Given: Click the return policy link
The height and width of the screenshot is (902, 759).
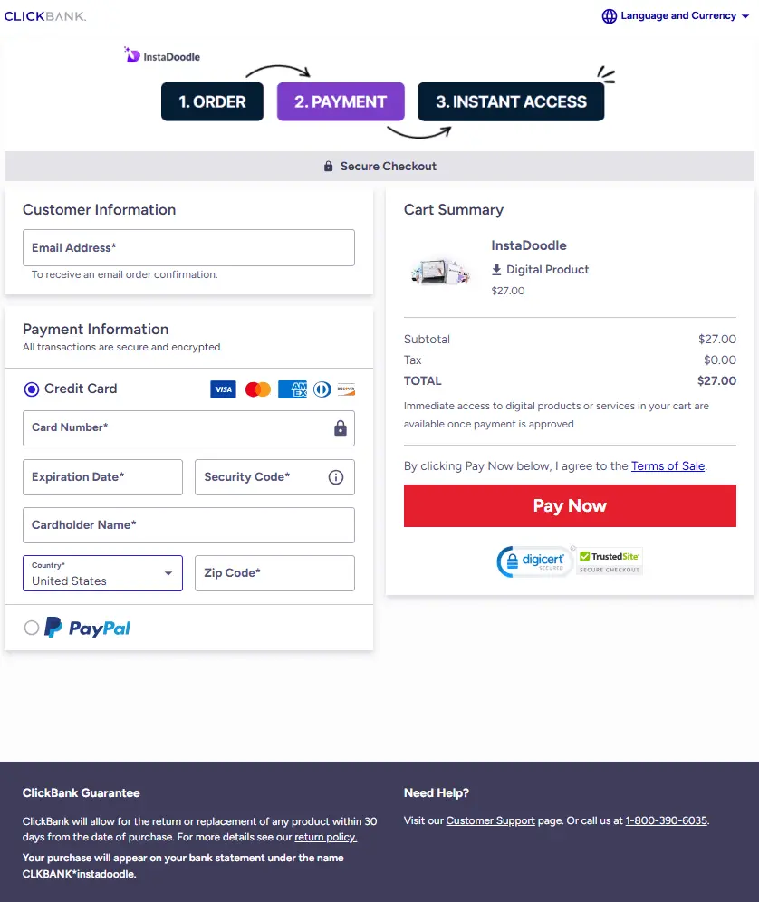Looking at the screenshot, I should pos(325,837).
